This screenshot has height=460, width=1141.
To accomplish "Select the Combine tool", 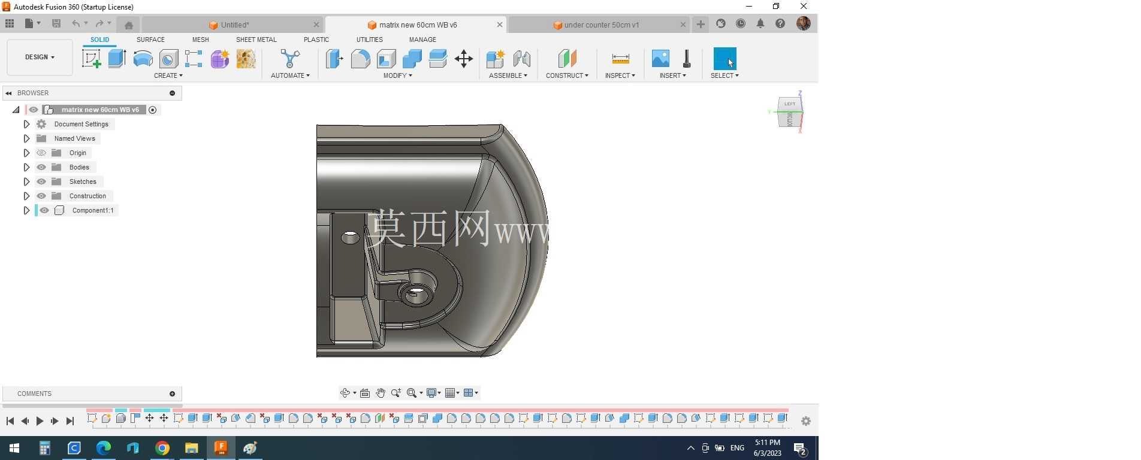I will coord(412,59).
